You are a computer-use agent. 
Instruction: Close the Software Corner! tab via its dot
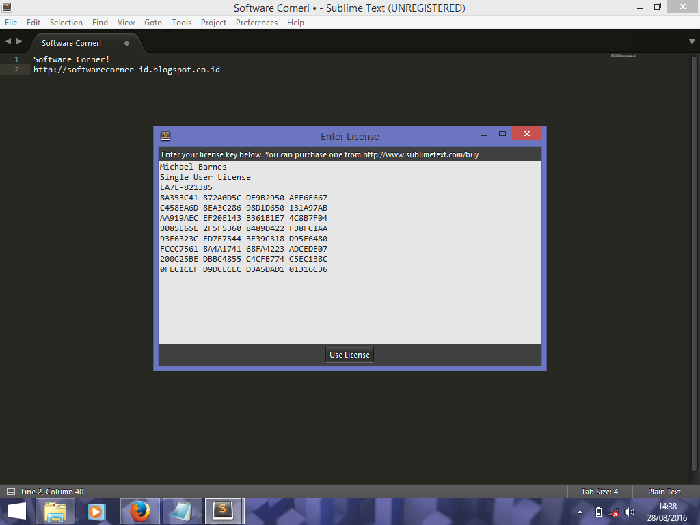click(x=126, y=43)
